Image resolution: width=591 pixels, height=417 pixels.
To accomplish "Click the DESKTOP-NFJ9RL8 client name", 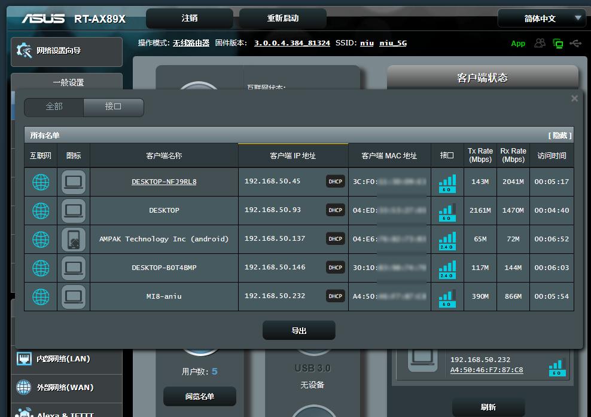I will pyautogui.click(x=164, y=182).
